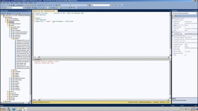
Task: Open the File menu
Action: 1,3
